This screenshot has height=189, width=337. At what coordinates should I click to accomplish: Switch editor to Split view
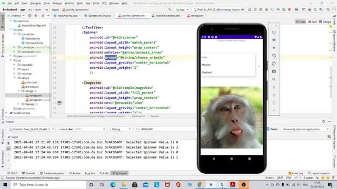click(312, 22)
